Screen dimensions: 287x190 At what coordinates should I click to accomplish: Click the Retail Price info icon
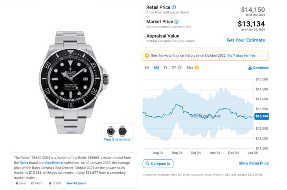(174, 7)
